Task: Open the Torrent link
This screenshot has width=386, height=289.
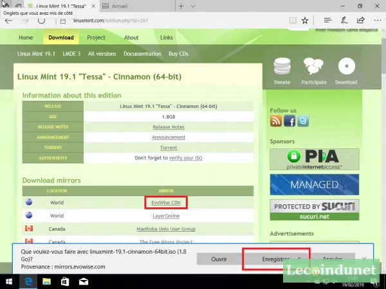Action: 169,148
